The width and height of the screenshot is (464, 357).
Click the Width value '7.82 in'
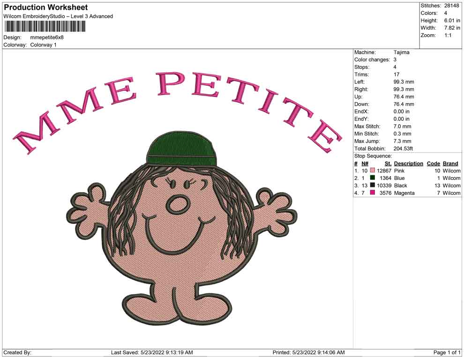[x=452, y=28]
